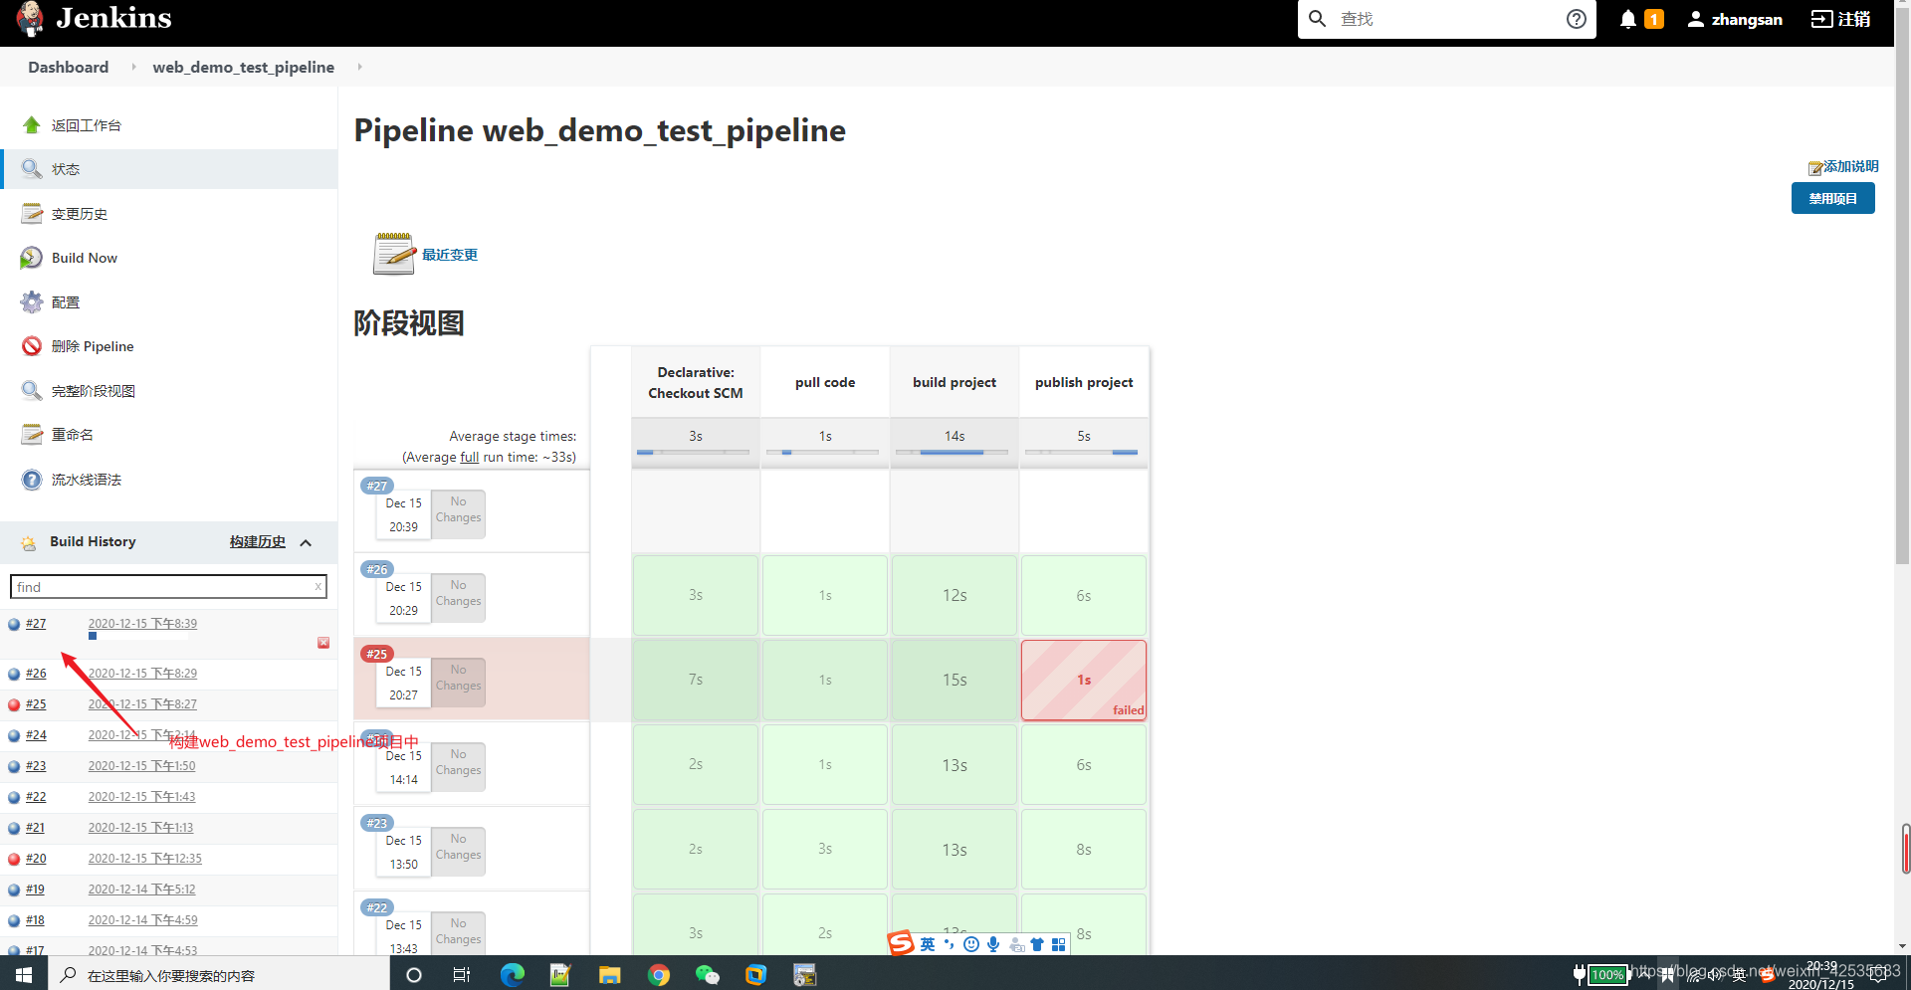The height and width of the screenshot is (990, 1911).
Task: Open 变更历史 in the sidebar
Action: (x=80, y=214)
